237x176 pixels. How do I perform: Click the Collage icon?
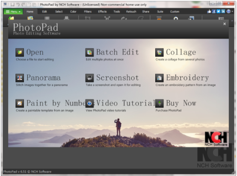pyautogui.click(x=159, y=53)
